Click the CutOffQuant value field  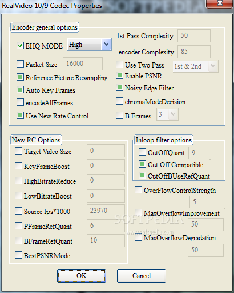tap(200, 153)
